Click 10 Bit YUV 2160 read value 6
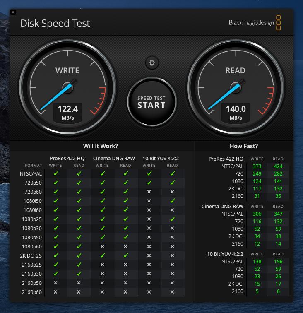This screenshot has height=313, width=303. pos(278,291)
